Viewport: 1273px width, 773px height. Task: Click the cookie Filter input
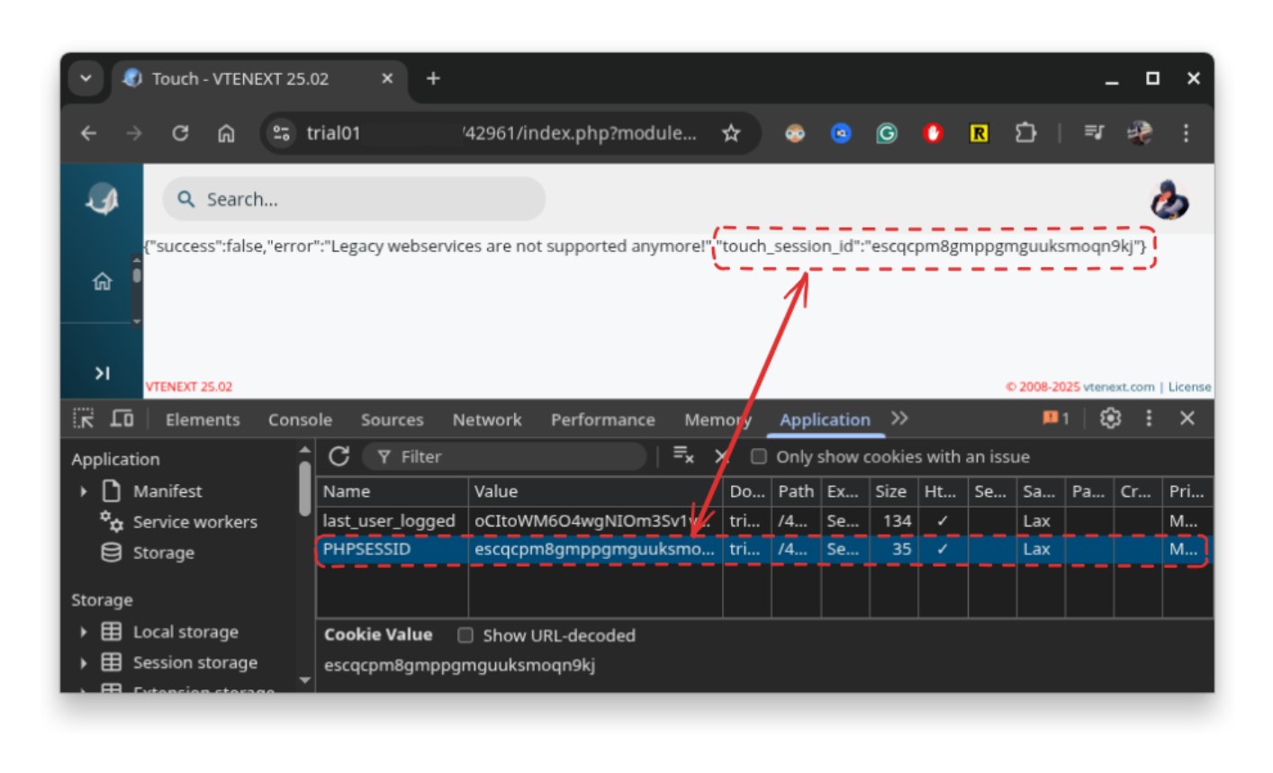(x=504, y=457)
